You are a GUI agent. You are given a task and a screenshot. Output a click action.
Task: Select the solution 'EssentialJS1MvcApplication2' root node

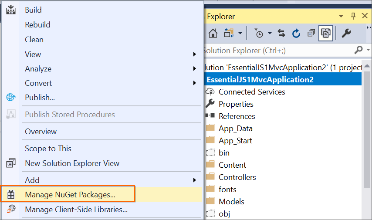[x=283, y=68]
